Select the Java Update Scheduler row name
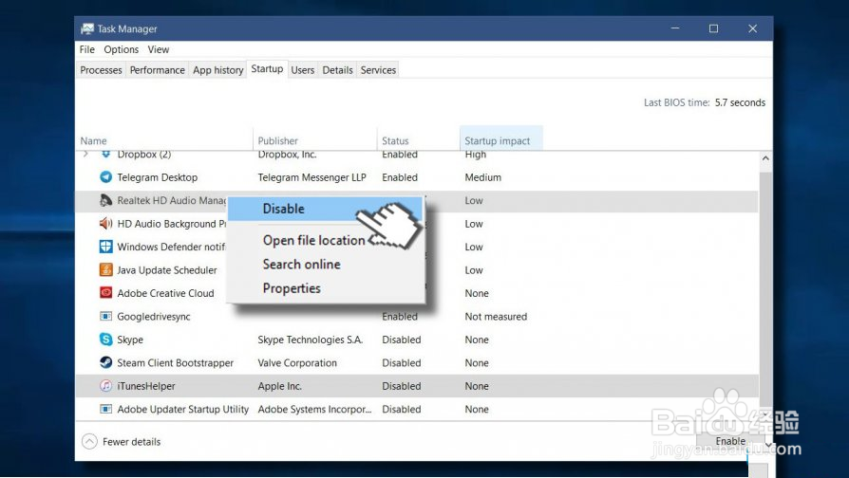The image size is (849, 478). [x=167, y=269]
